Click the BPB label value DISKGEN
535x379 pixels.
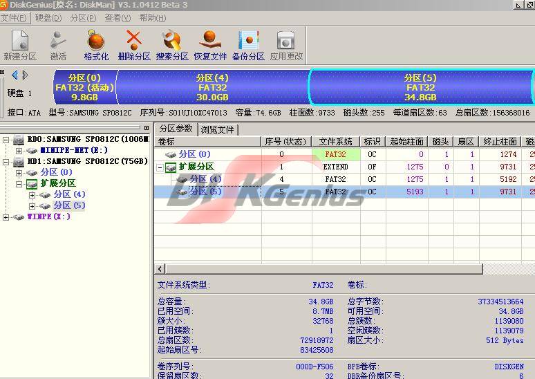(509, 367)
